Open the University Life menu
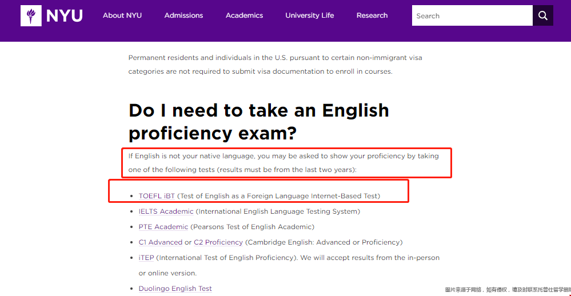 pos(310,15)
